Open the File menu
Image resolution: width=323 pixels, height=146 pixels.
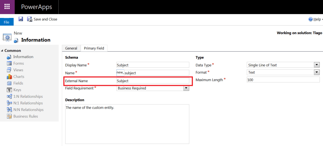point(6,22)
